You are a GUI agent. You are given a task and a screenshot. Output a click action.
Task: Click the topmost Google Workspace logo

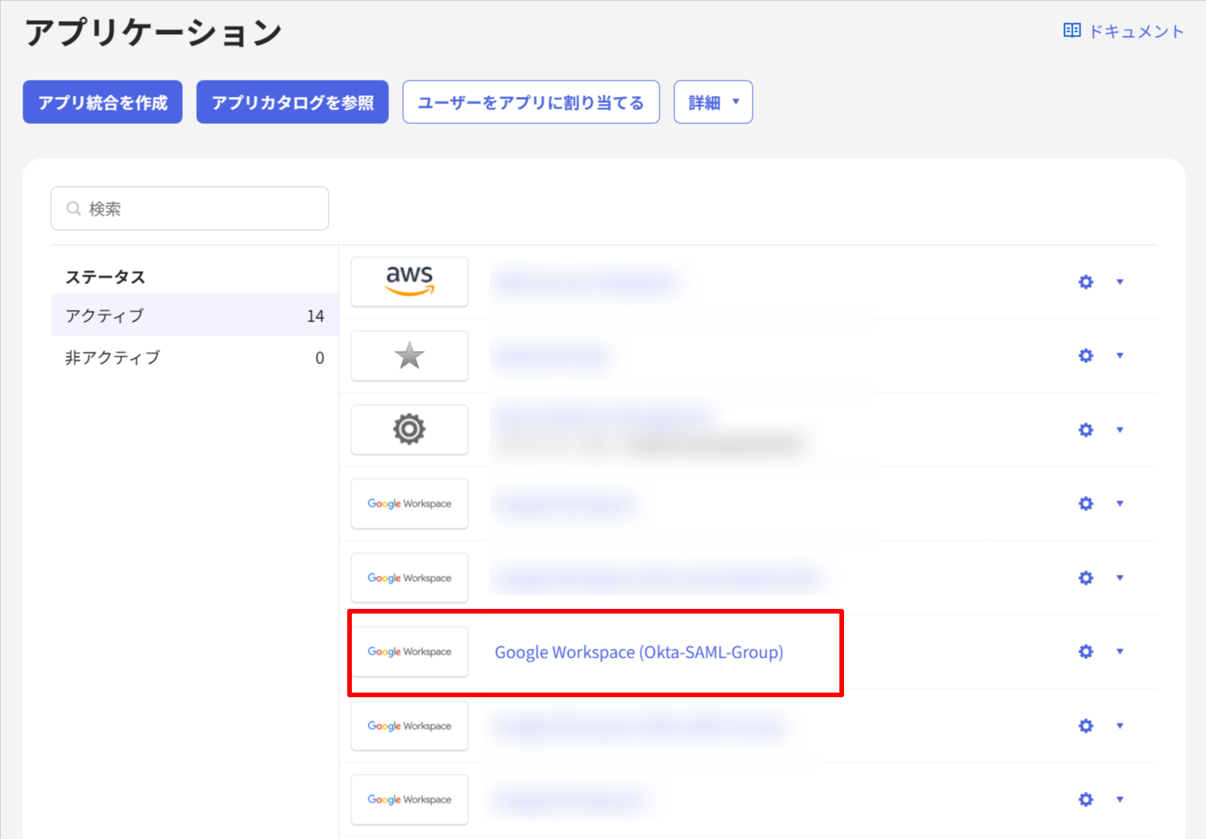tap(409, 504)
